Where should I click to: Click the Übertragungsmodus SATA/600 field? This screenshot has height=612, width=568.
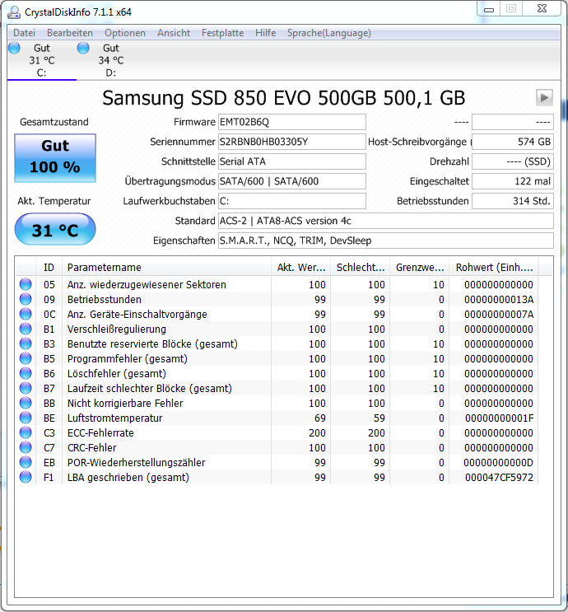[x=291, y=181]
